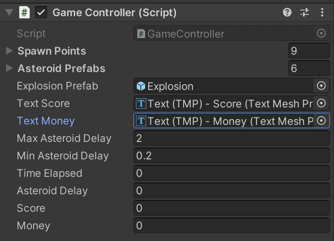Screen dimensions: 334x241
Task: Click the Min Asteroid Delay value field
Action: coord(231,156)
